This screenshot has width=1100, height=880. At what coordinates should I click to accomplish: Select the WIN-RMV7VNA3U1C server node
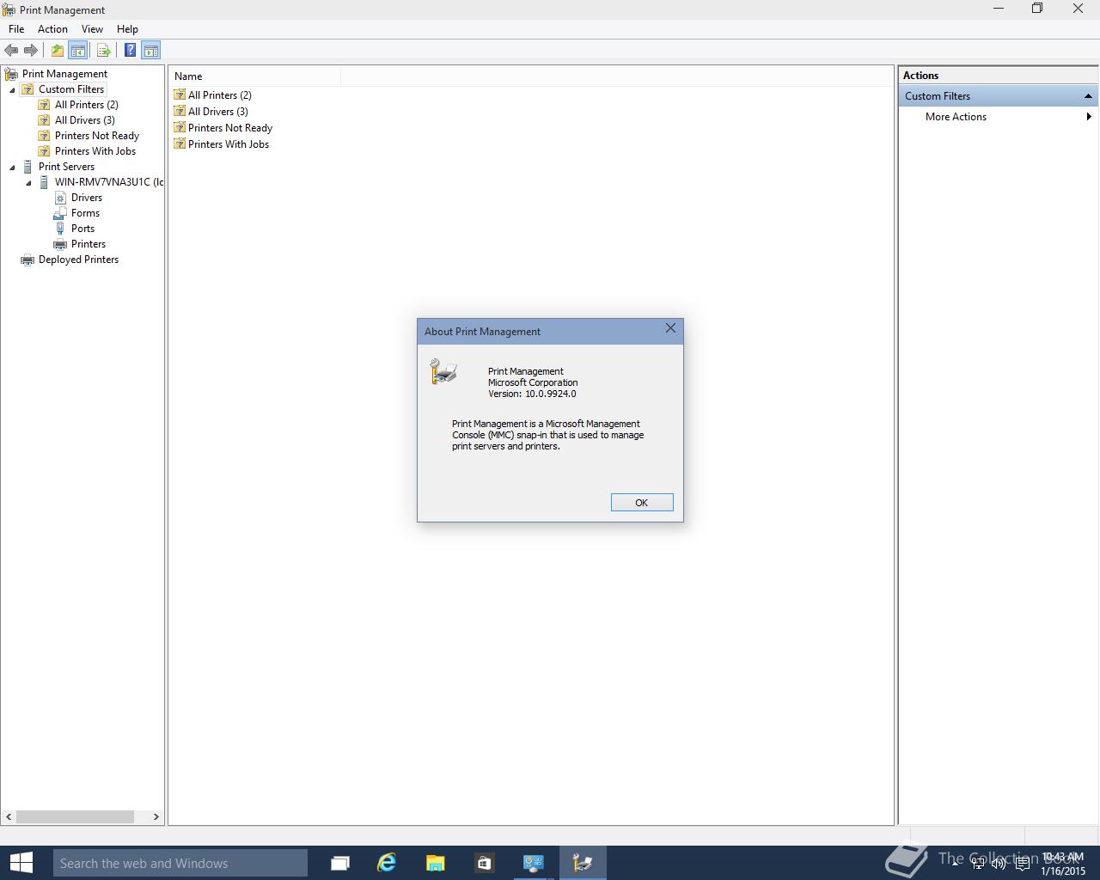[x=108, y=182]
